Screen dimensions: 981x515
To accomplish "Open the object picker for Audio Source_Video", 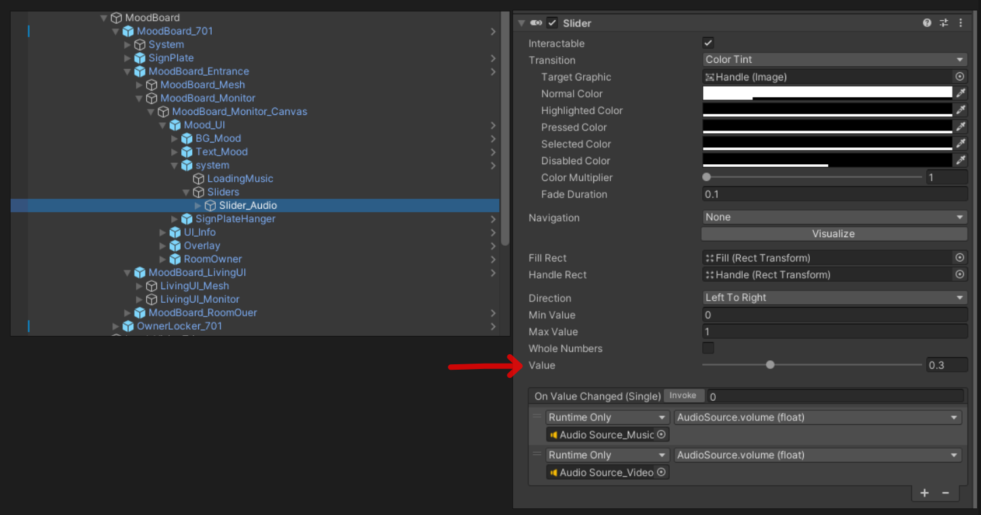I will [662, 472].
